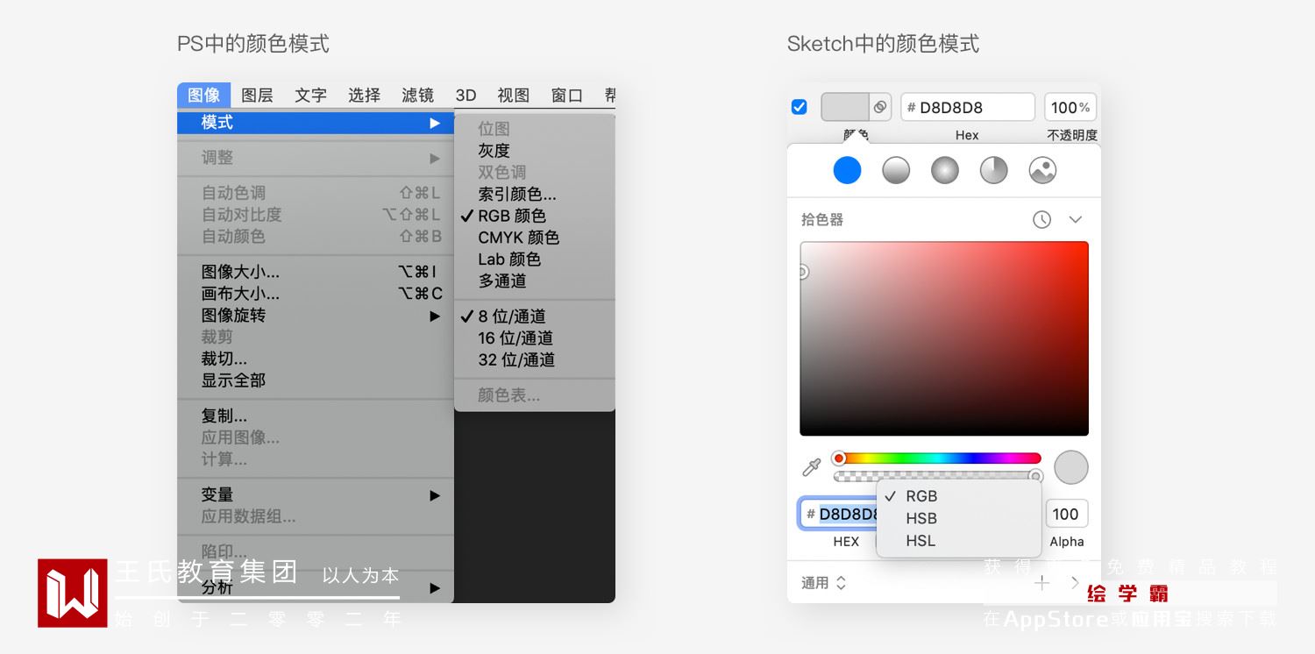
Task: Select 16 位/通道 bit depth
Action: click(535, 338)
